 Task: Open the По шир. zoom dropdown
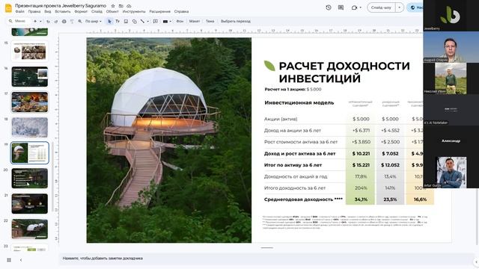[93, 22]
